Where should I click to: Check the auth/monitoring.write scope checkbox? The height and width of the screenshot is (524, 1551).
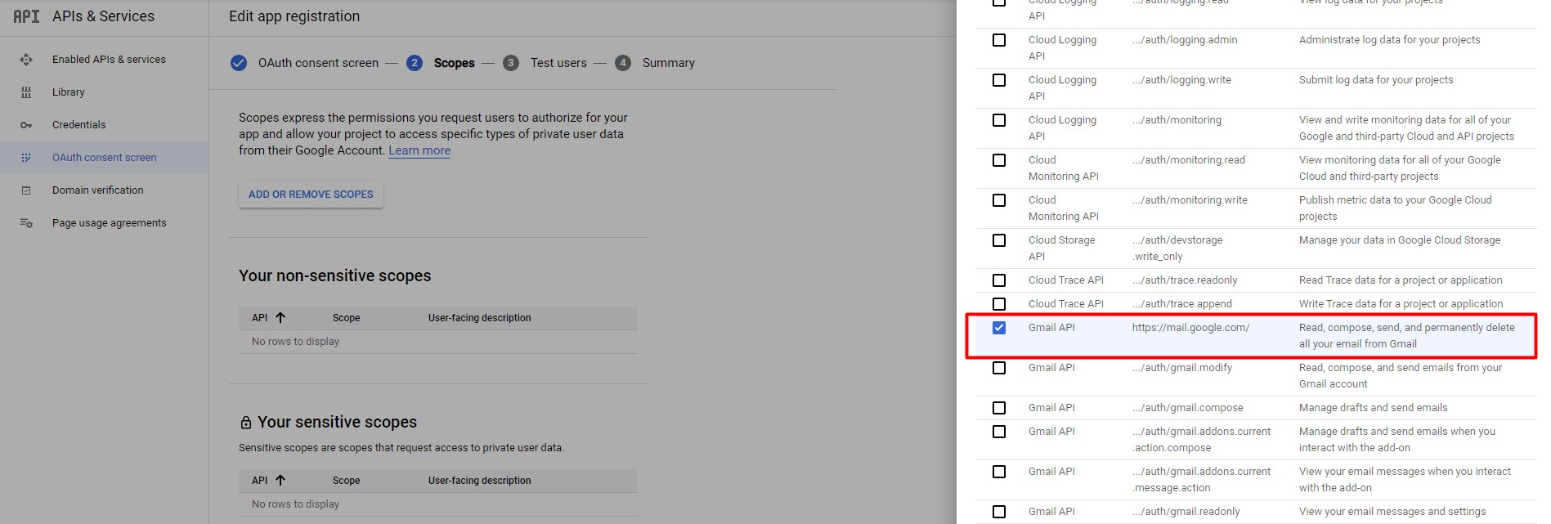point(999,200)
